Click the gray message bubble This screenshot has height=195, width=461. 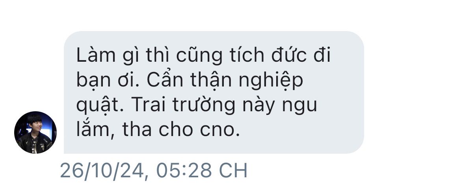click(x=214, y=92)
